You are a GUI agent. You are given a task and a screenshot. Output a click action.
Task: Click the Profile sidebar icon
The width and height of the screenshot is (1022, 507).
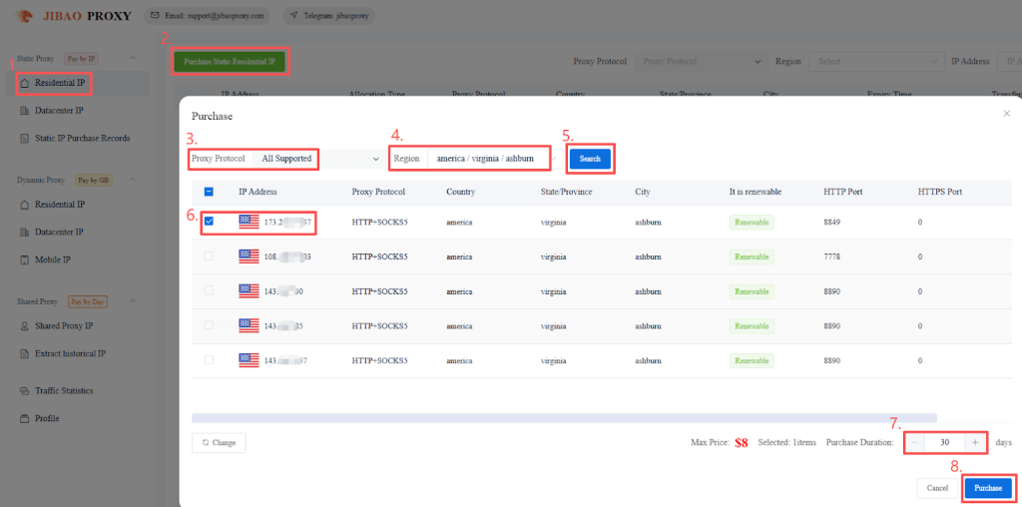tap(26, 418)
